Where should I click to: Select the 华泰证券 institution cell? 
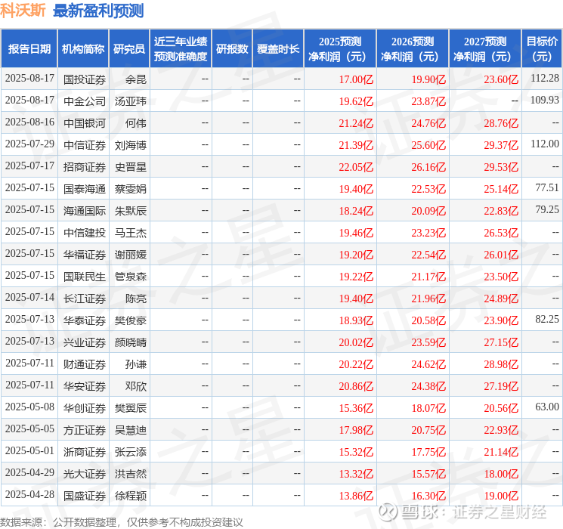(x=85, y=320)
